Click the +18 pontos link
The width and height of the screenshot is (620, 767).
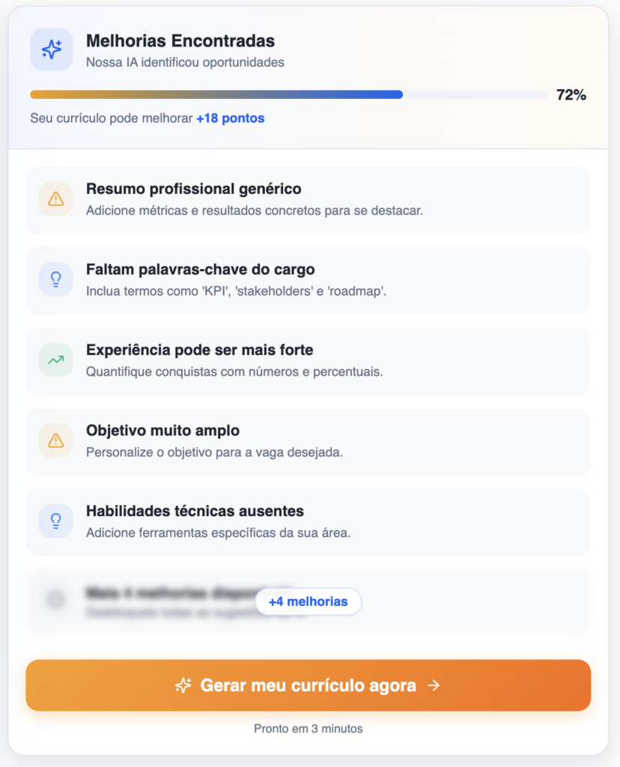coord(230,118)
